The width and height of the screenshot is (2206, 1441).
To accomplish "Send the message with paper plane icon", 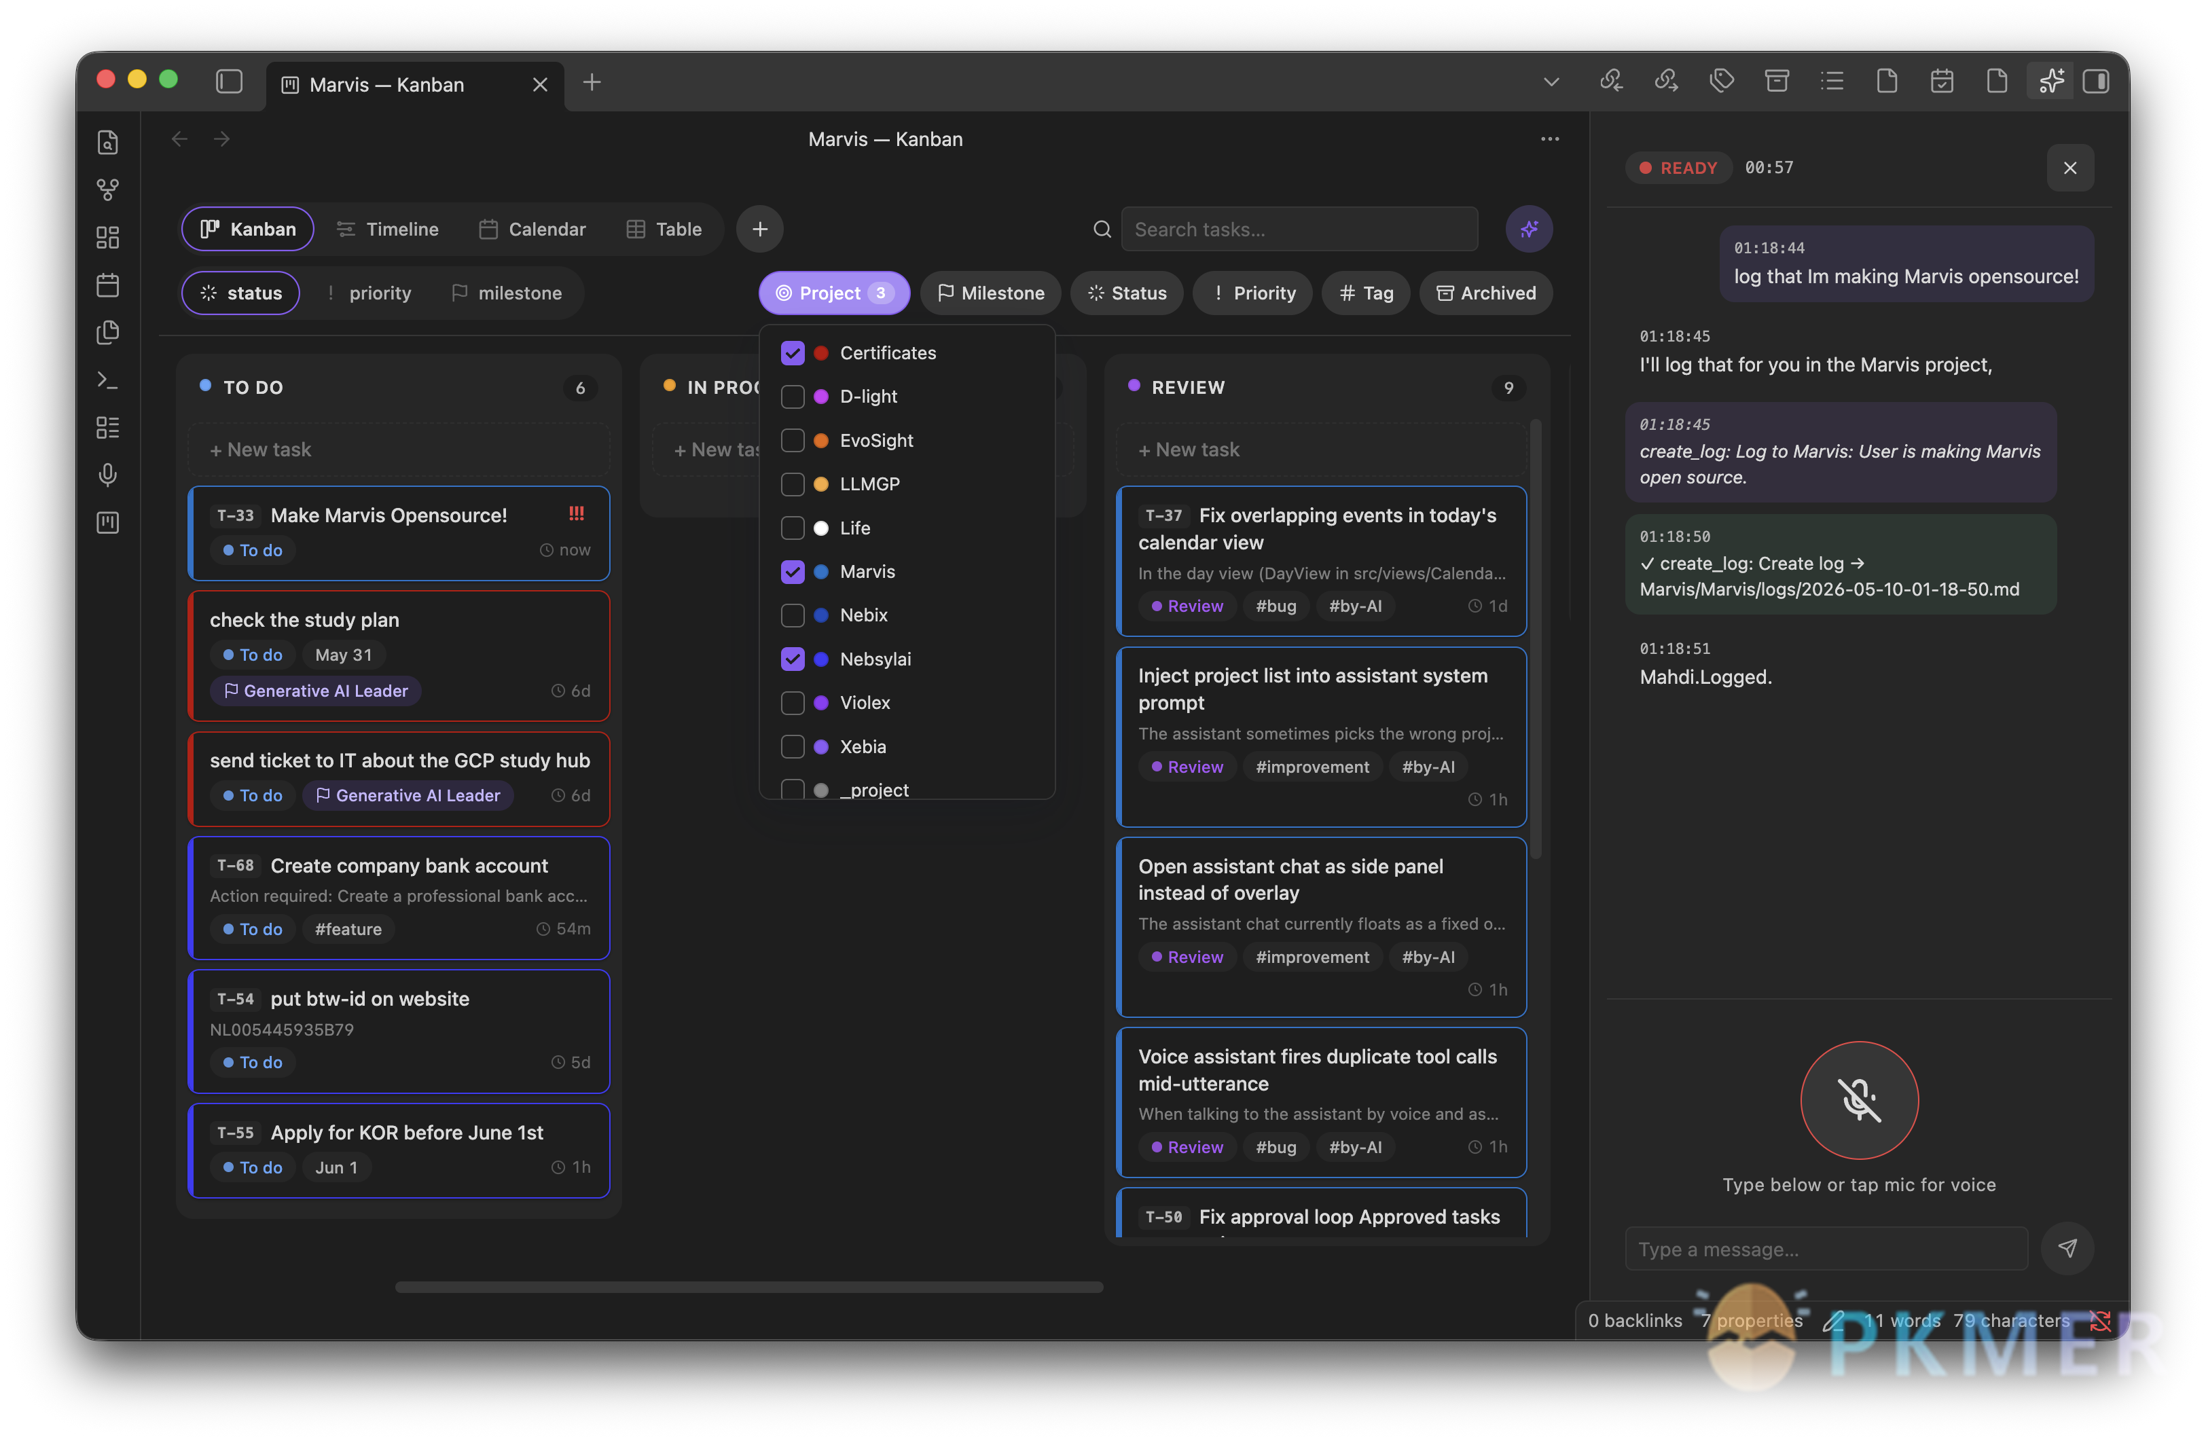I will 2067,1248.
